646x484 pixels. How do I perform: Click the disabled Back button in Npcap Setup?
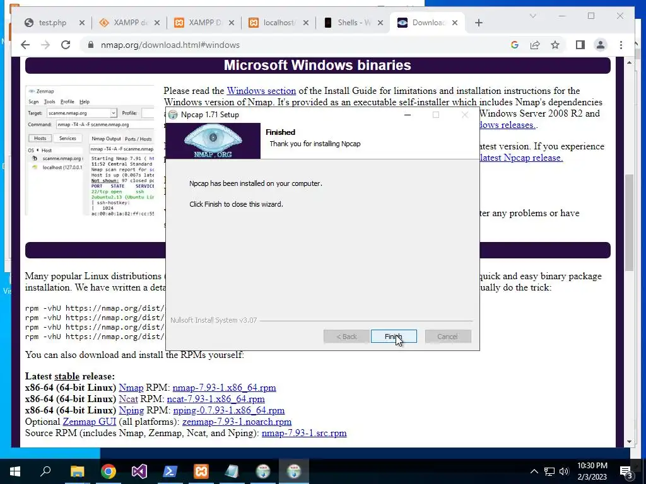pos(346,337)
